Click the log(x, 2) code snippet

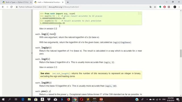(109, 62)
